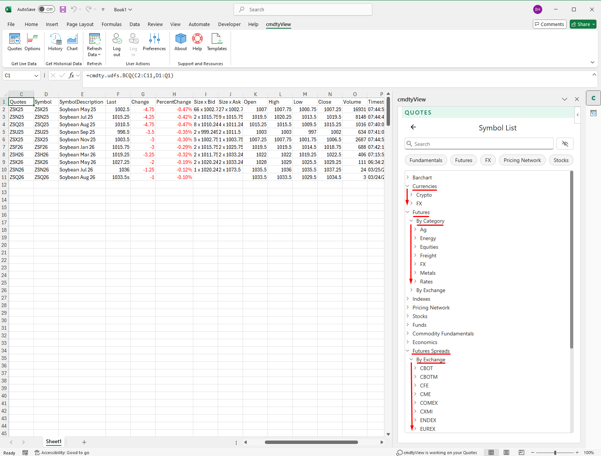
Task: Open the Chart tool in ribbon
Action: click(x=72, y=42)
